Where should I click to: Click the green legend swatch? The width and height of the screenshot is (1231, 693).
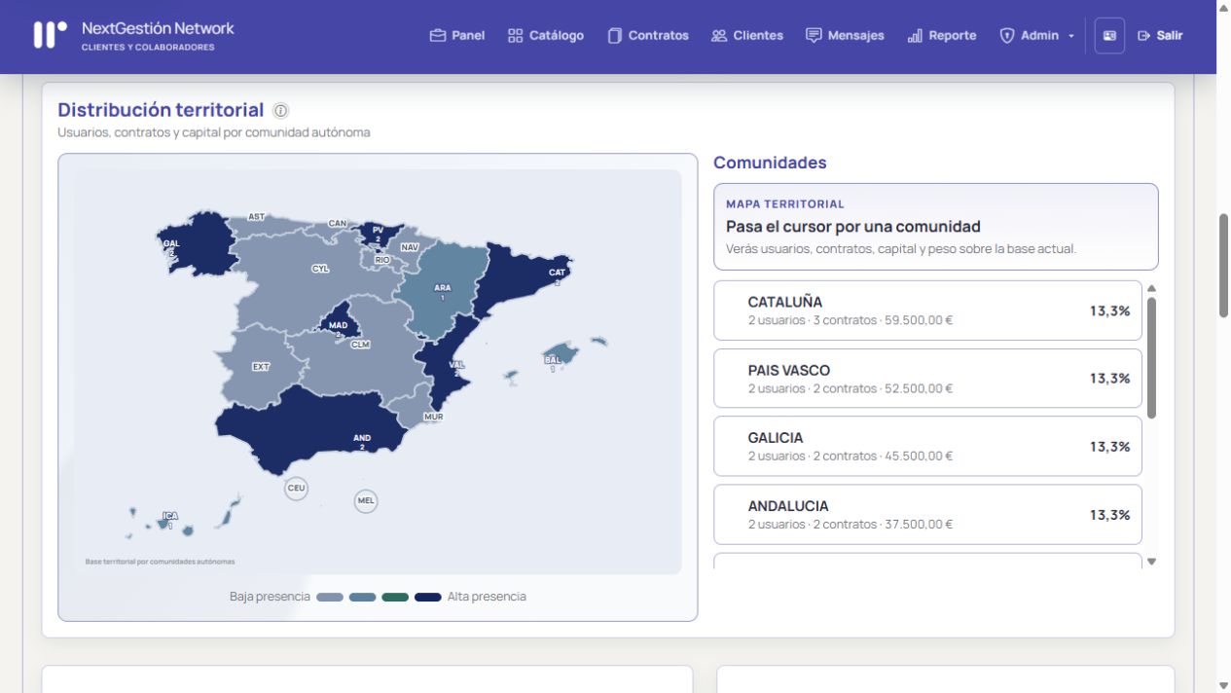[395, 597]
